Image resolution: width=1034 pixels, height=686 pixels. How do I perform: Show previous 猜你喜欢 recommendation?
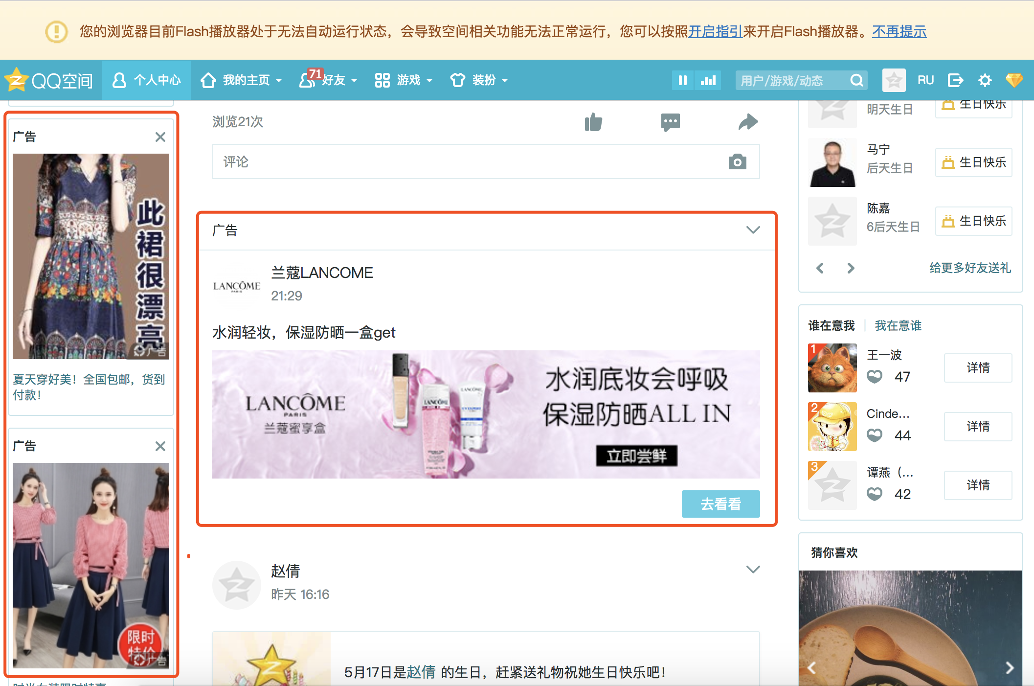[x=812, y=668]
